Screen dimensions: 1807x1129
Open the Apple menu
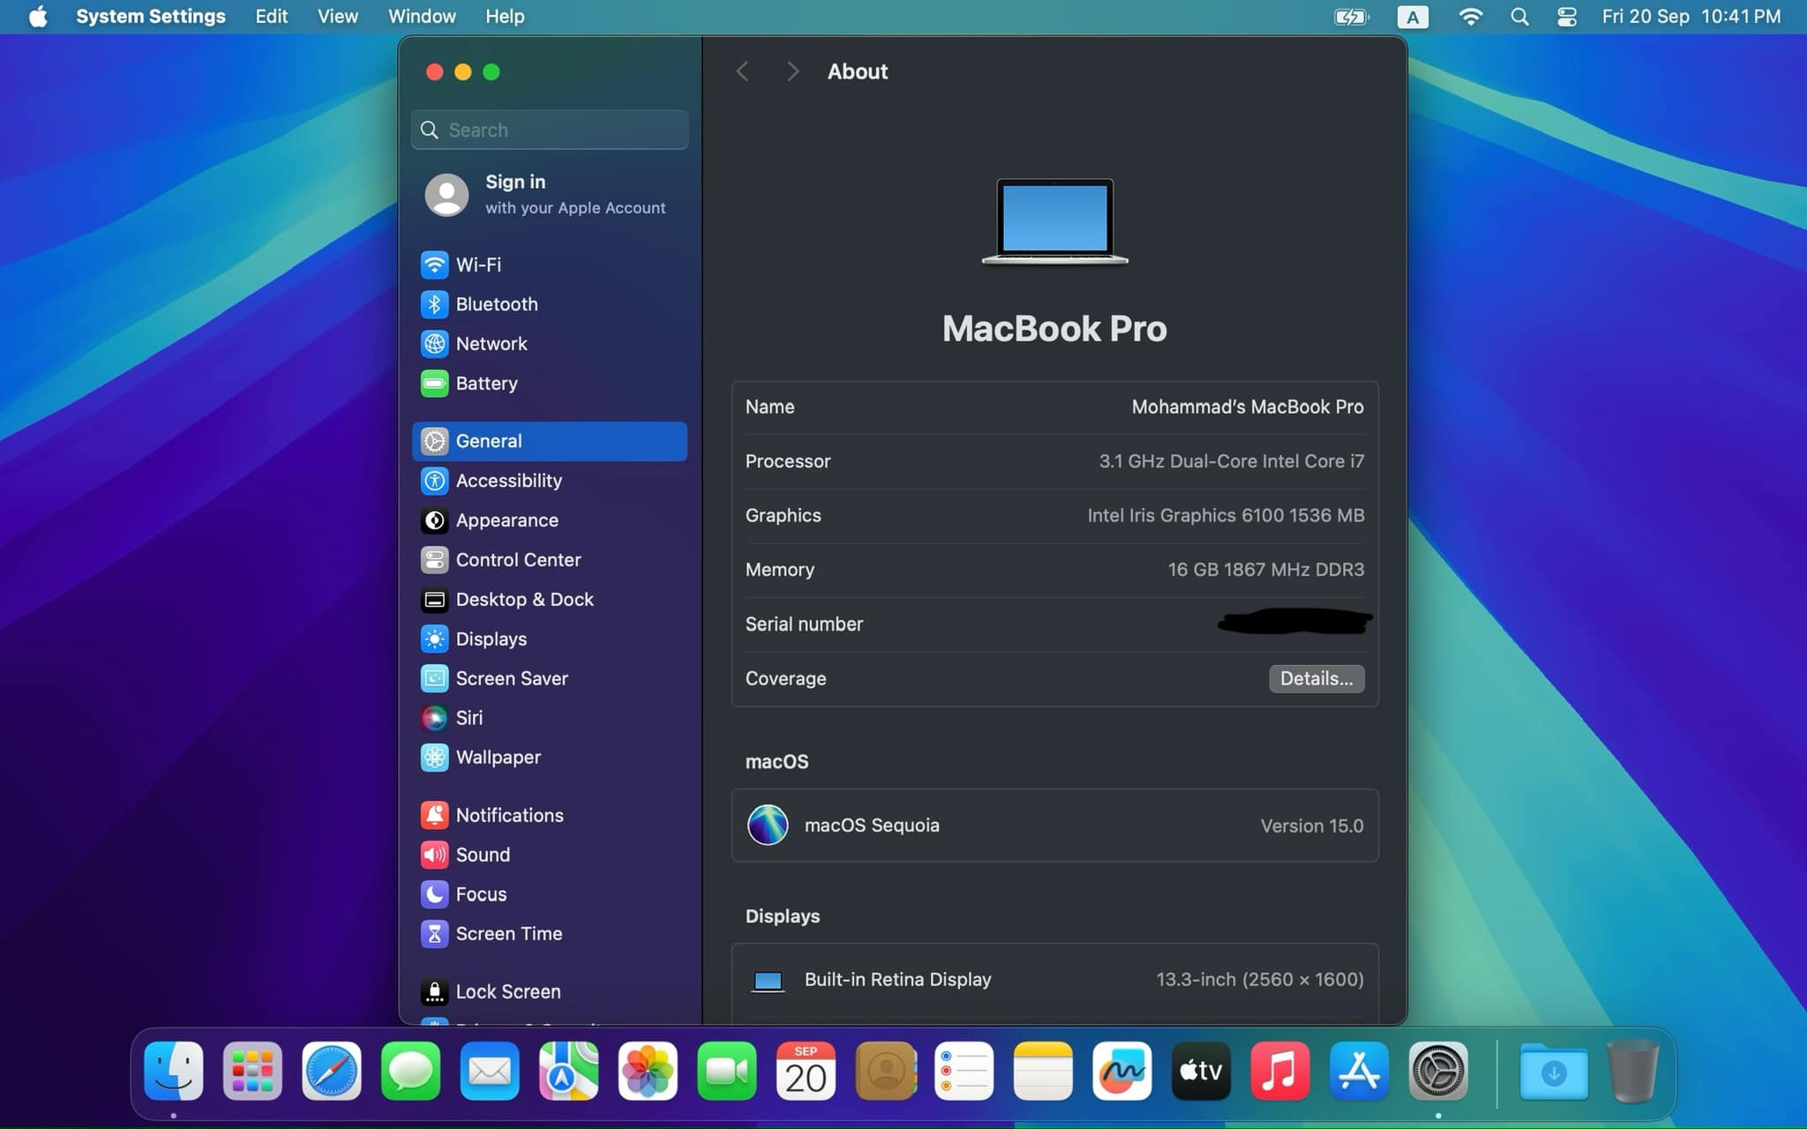pos(38,16)
